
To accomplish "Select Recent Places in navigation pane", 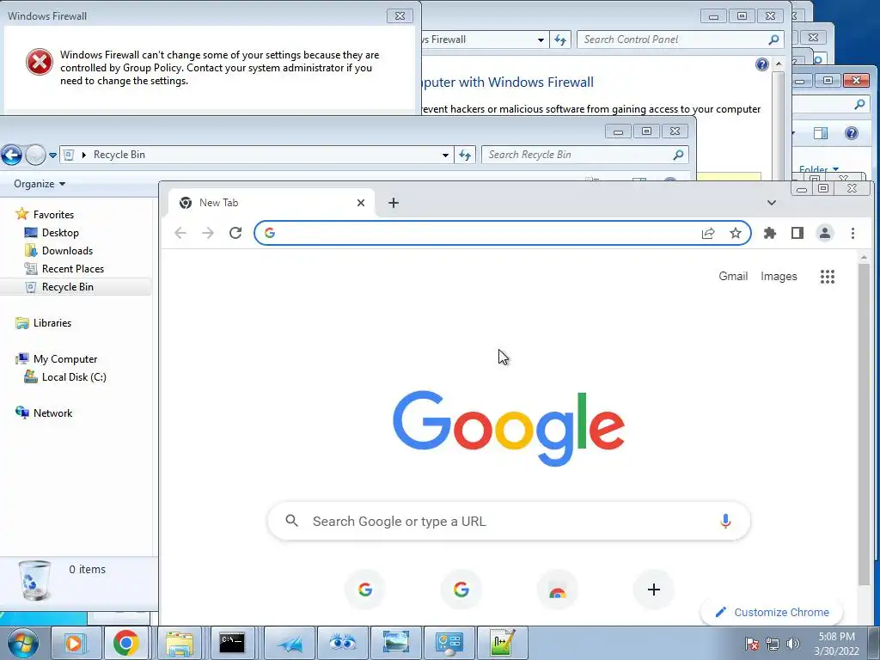I will [x=73, y=269].
